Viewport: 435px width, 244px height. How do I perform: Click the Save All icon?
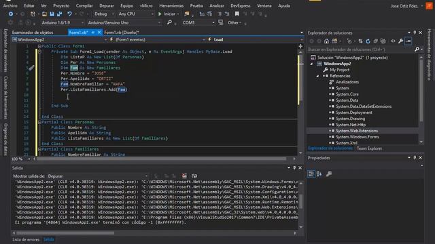(59, 14)
